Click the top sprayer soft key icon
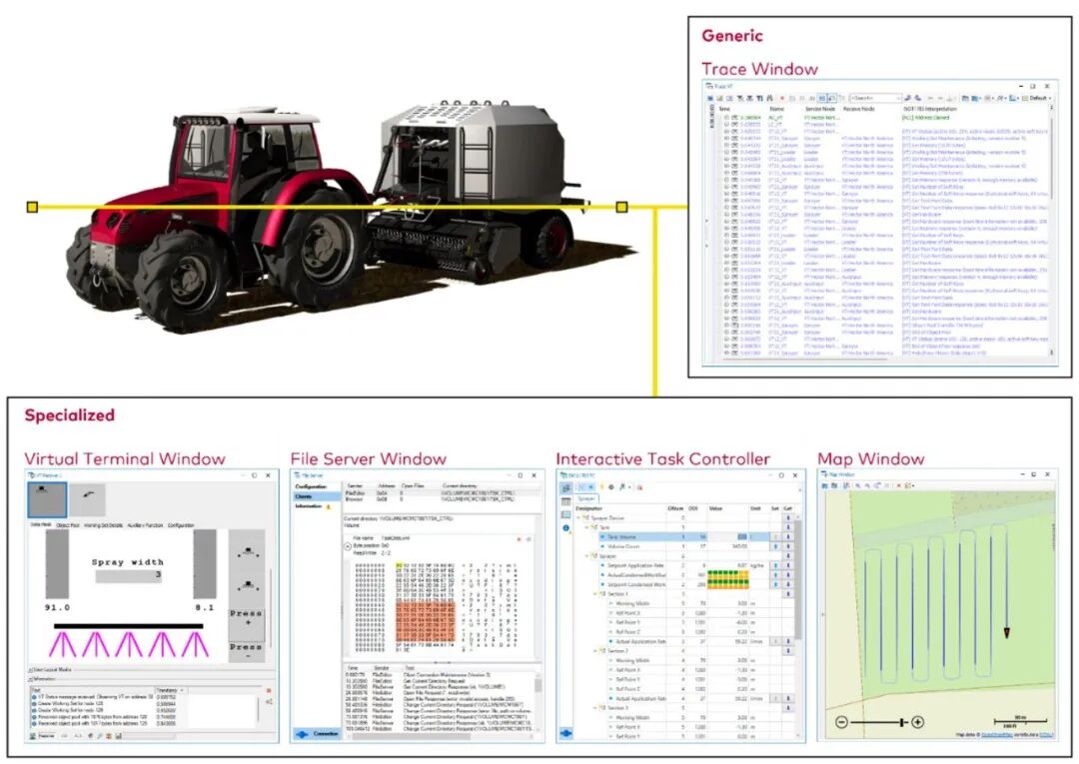The width and height of the screenshot is (1079, 764). pos(247,552)
